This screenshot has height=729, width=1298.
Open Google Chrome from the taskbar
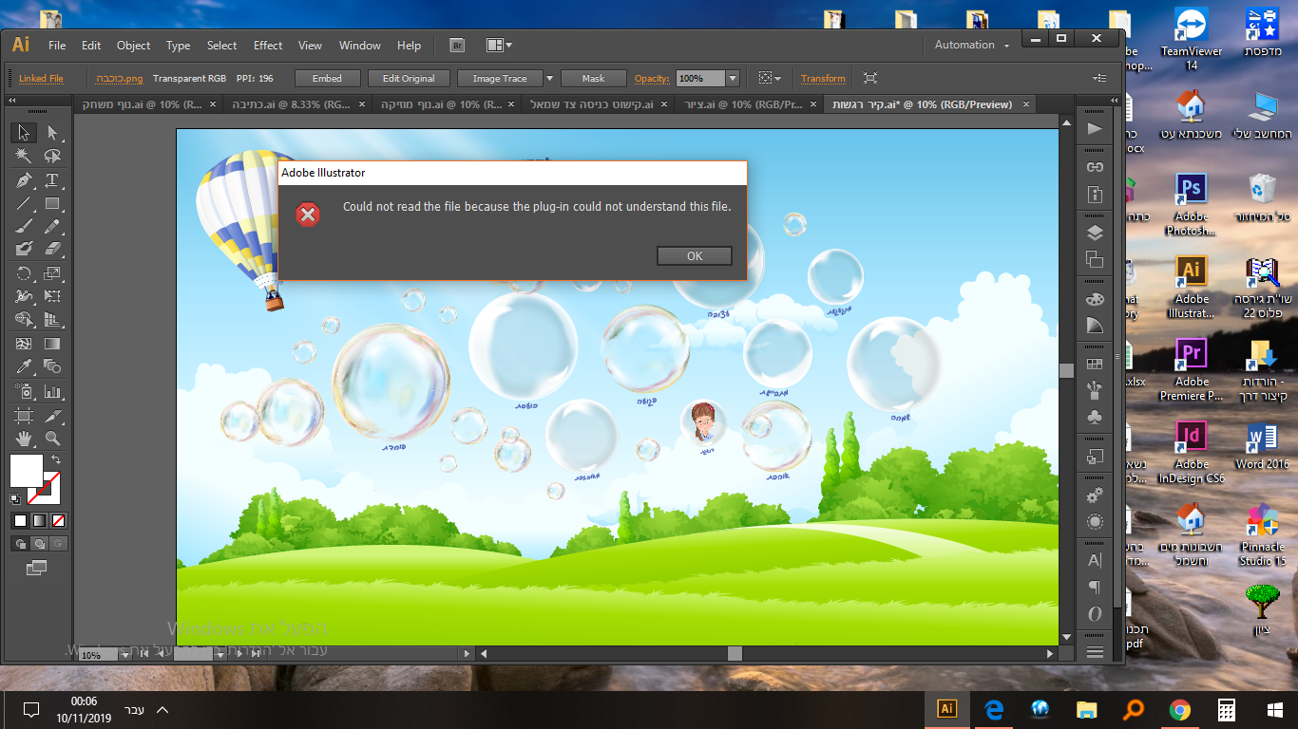tap(1180, 709)
